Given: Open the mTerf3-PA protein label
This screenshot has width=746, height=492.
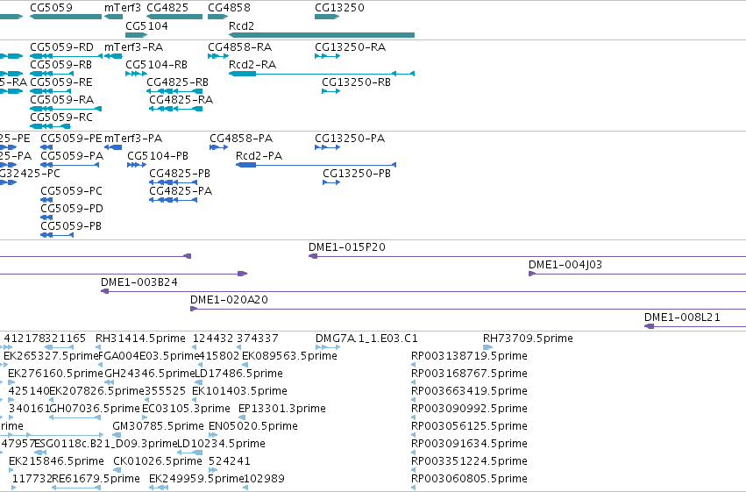Looking at the screenshot, I should click(x=133, y=139).
